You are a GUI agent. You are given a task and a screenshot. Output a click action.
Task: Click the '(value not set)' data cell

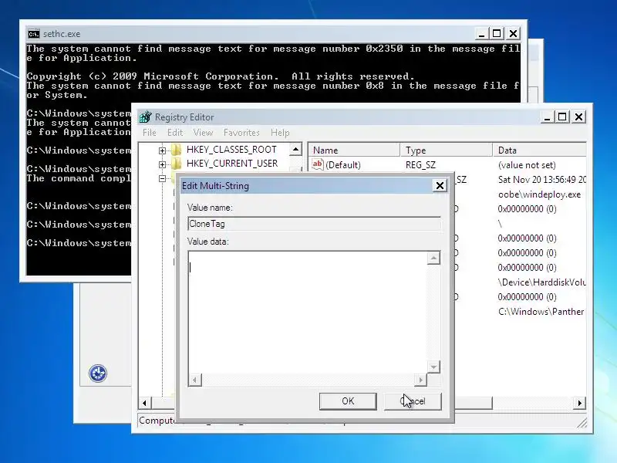click(527, 165)
